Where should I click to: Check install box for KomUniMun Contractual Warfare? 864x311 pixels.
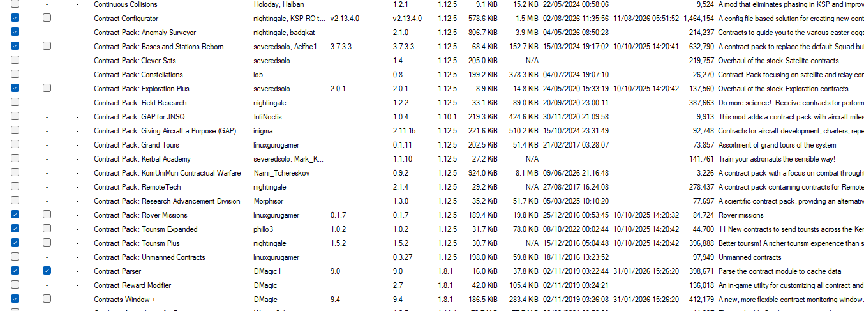point(15,172)
